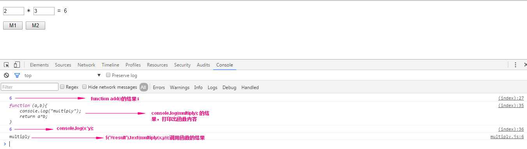Image resolution: width=527 pixels, height=149 pixels.
Task: Open the Security tab
Action: (182, 65)
